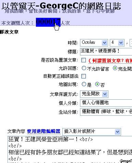Viewport: 132px width, 163px height.
Task: Select the 完全開放 reply radio button
Action: 115,68
